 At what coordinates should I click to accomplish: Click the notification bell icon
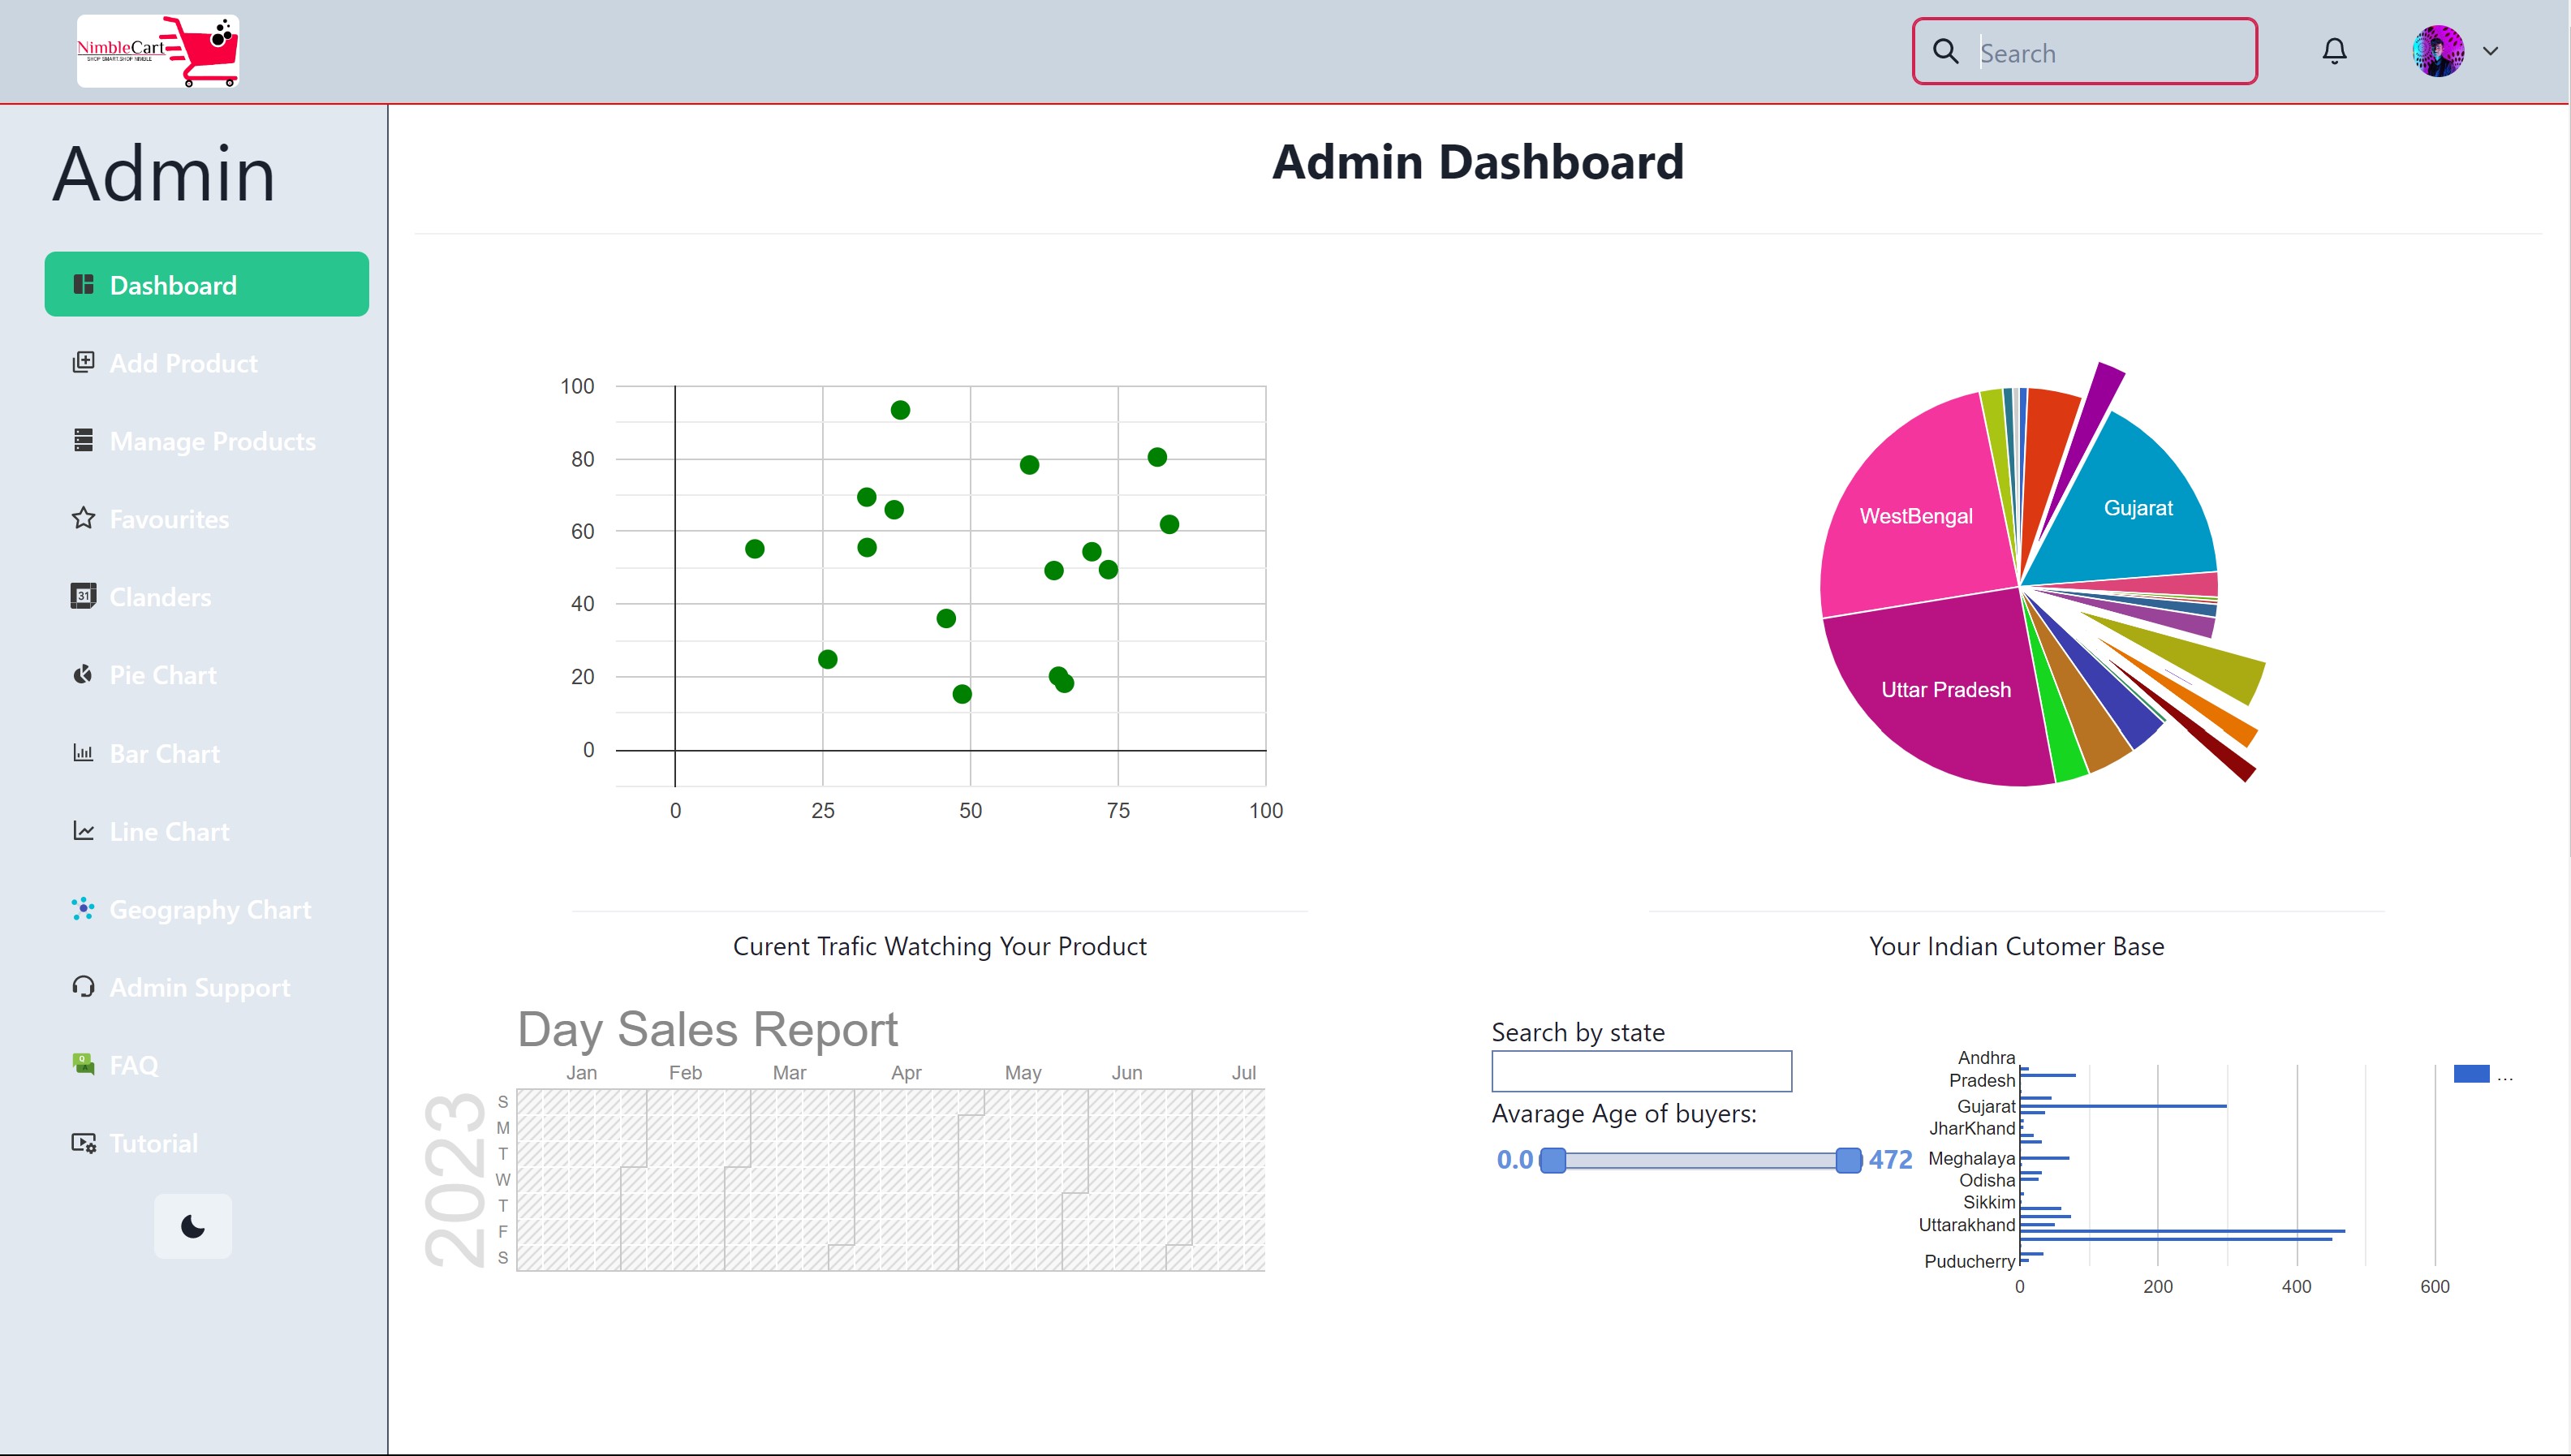pyautogui.click(x=2335, y=51)
